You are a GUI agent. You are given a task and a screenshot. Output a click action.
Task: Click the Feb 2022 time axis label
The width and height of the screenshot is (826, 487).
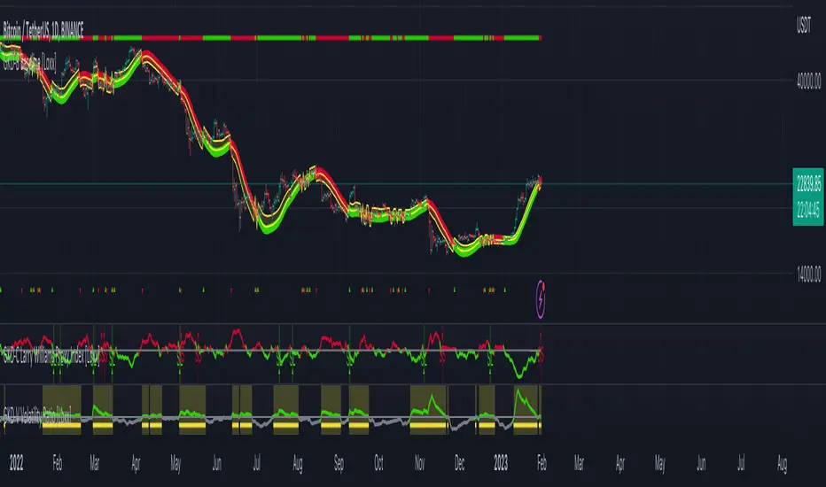point(58,463)
